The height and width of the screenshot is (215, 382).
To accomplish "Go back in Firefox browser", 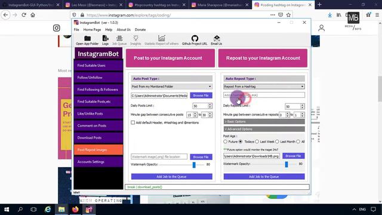I will point(5,15).
